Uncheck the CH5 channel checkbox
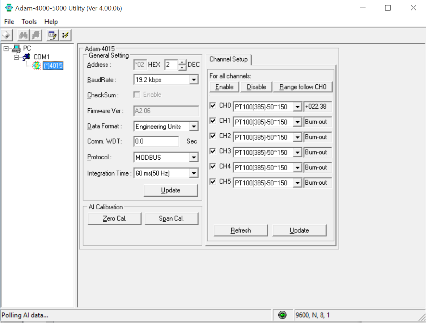Viewport: 426px width, 323px height. coord(213,182)
